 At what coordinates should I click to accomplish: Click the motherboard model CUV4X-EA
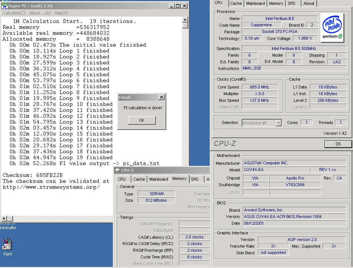pyautogui.click(x=275, y=170)
